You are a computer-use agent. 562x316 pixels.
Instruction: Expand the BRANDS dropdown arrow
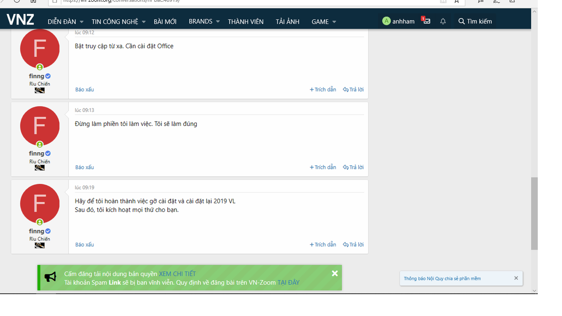[x=218, y=22]
